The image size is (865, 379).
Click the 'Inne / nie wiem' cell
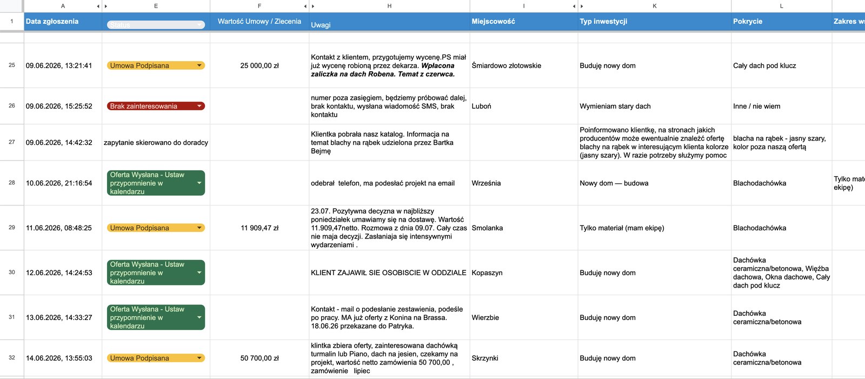point(781,106)
